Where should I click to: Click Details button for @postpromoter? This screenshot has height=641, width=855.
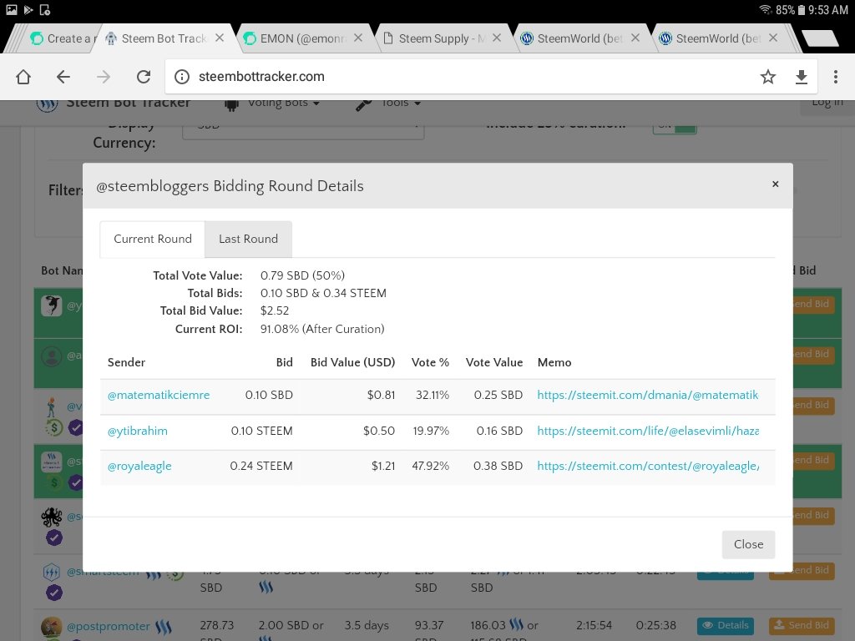click(726, 626)
